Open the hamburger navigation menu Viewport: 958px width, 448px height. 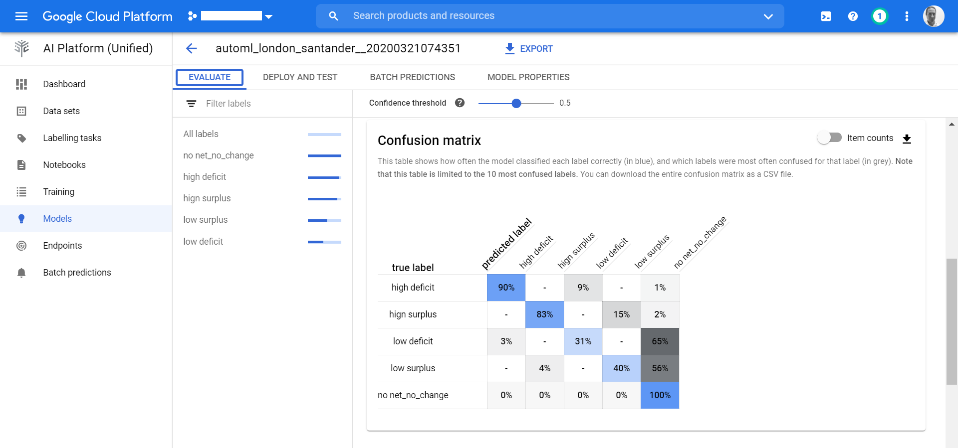[x=21, y=16]
